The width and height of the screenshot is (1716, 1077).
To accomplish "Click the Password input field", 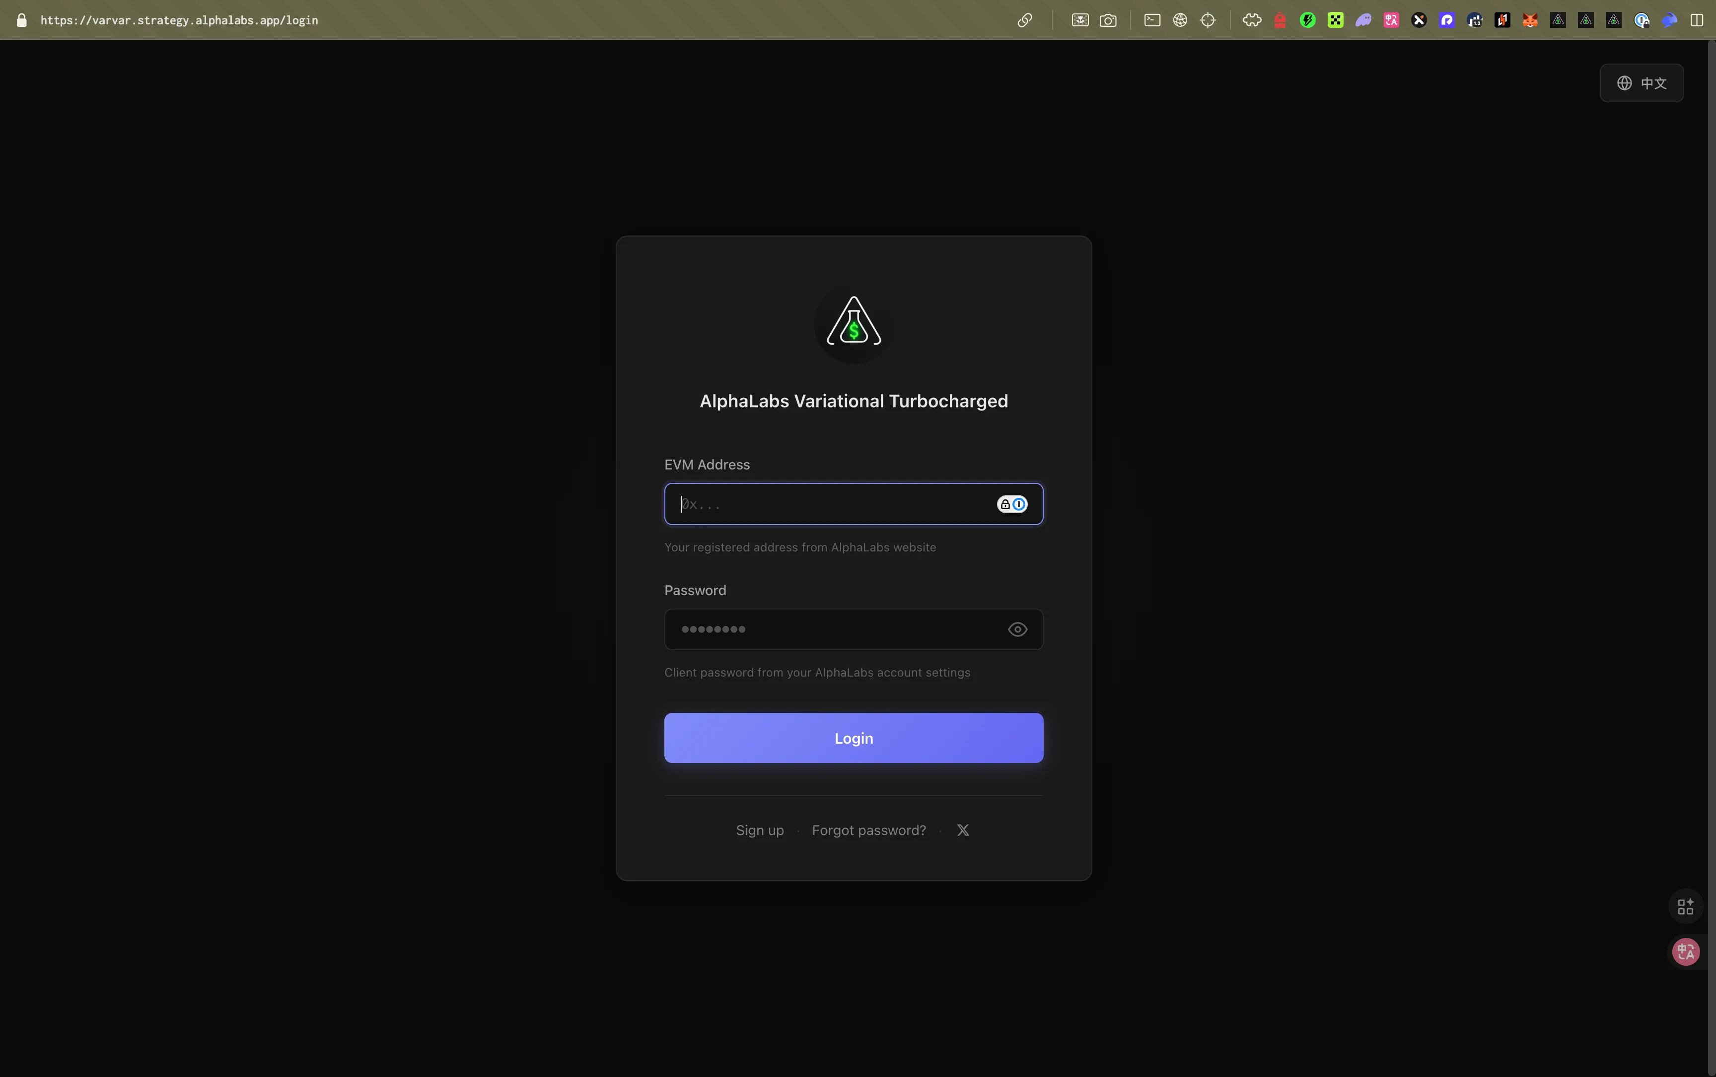I will point(833,629).
